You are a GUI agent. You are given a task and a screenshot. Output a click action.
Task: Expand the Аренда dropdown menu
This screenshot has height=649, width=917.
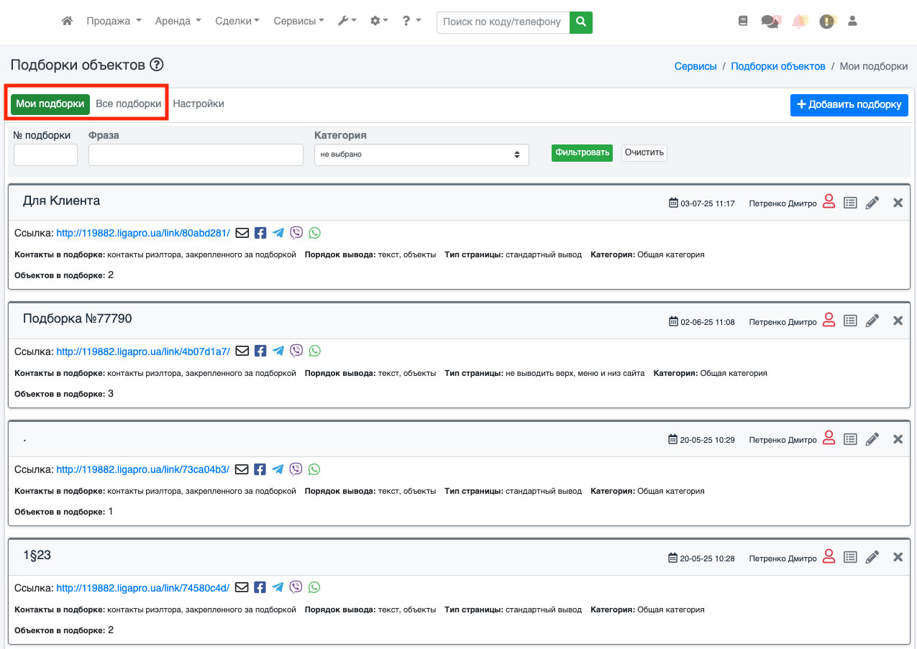click(x=178, y=22)
